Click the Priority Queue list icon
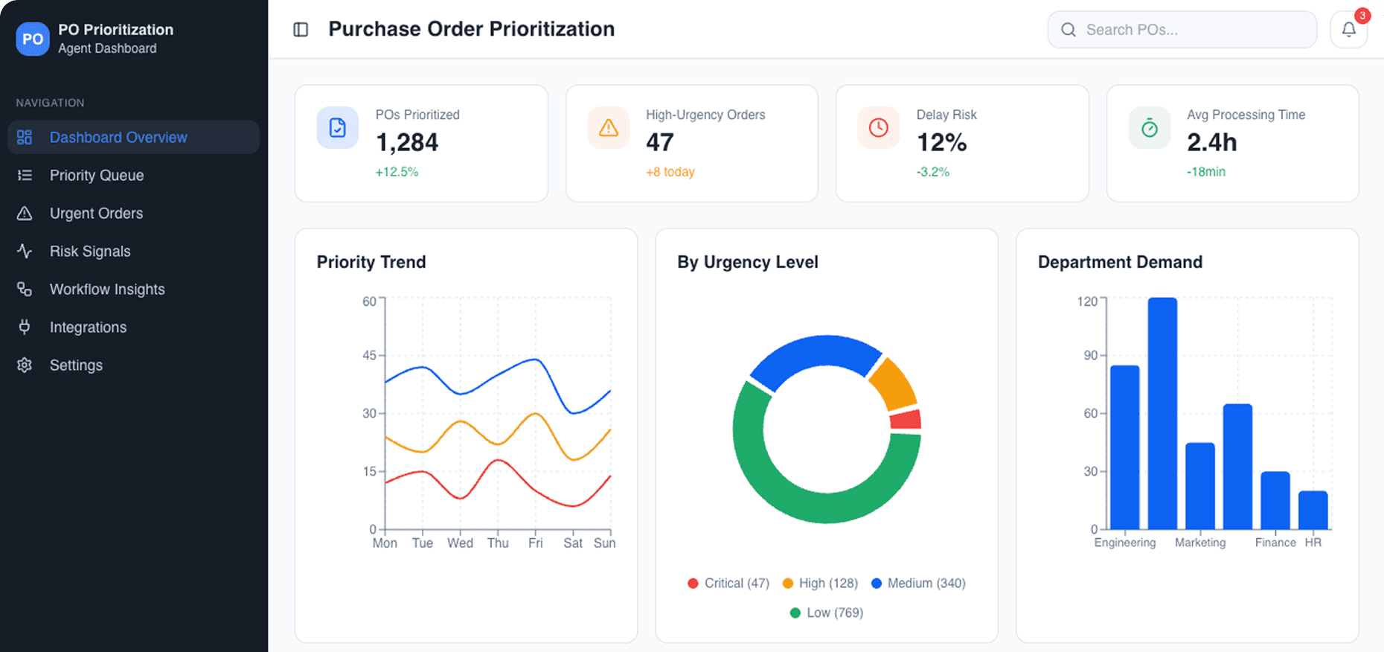Image resolution: width=1384 pixels, height=652 pixels. click(x=25, y=175)
